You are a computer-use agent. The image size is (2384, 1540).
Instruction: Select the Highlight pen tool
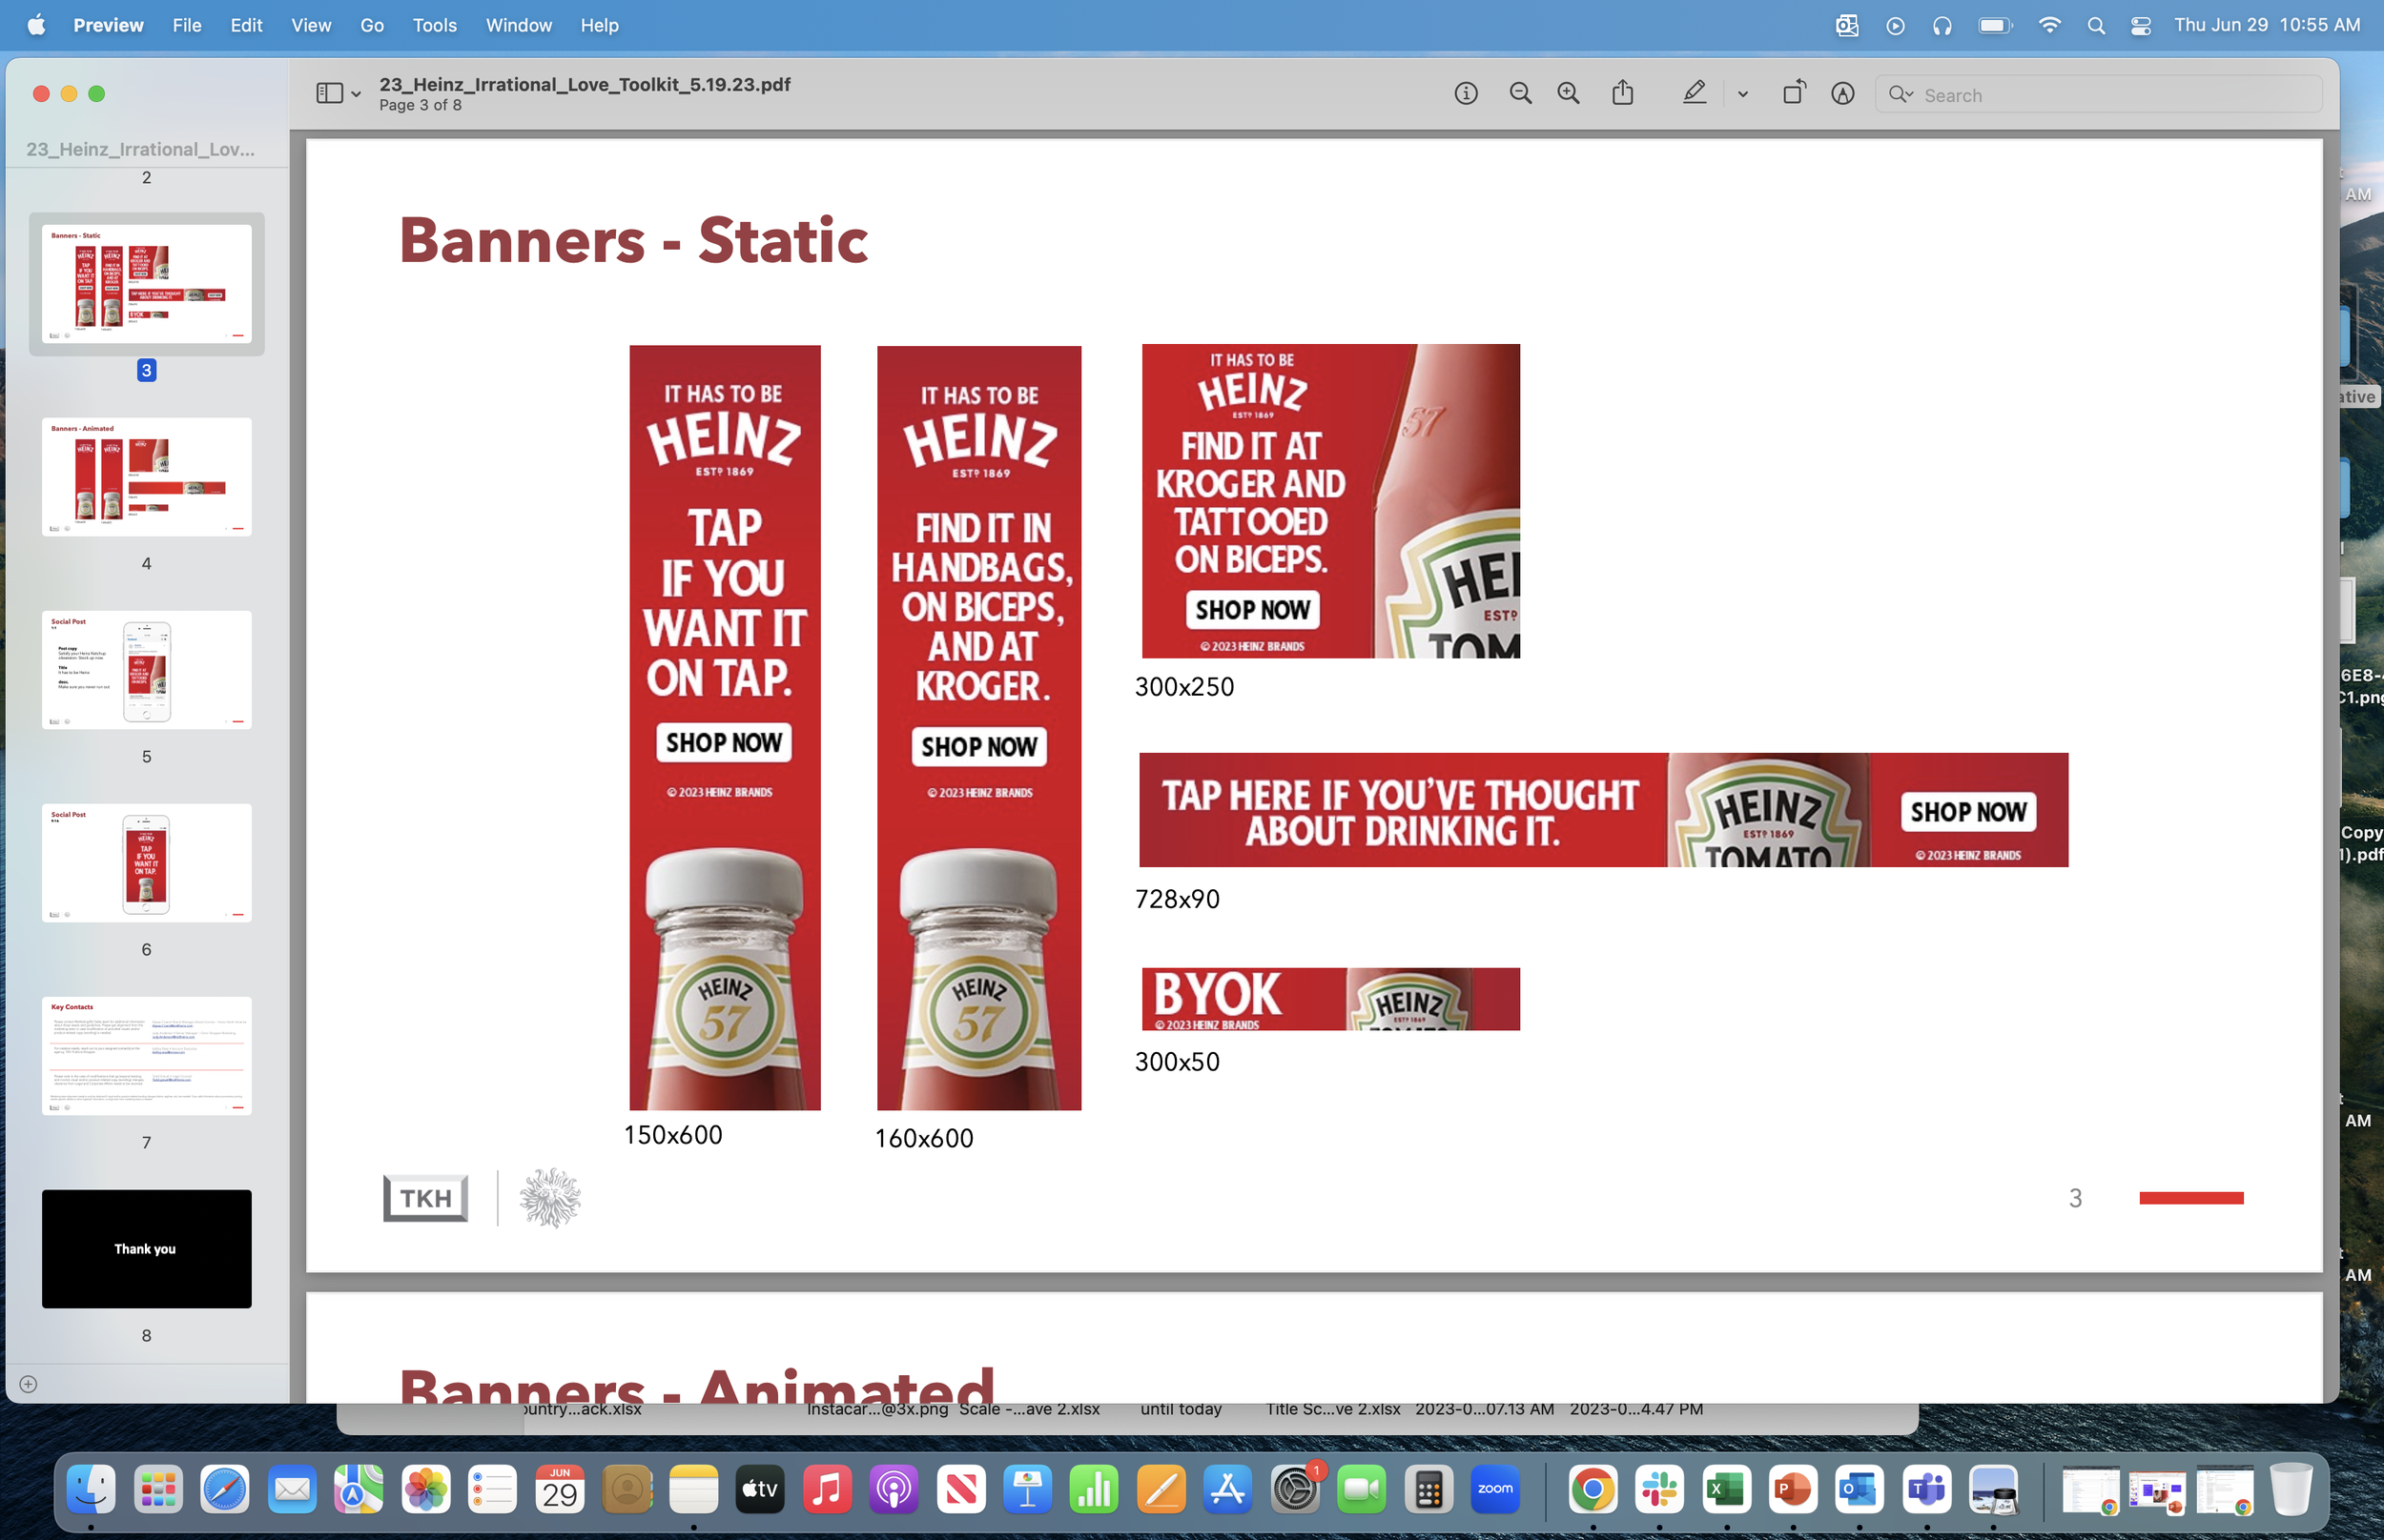(x=1694, y=93)
